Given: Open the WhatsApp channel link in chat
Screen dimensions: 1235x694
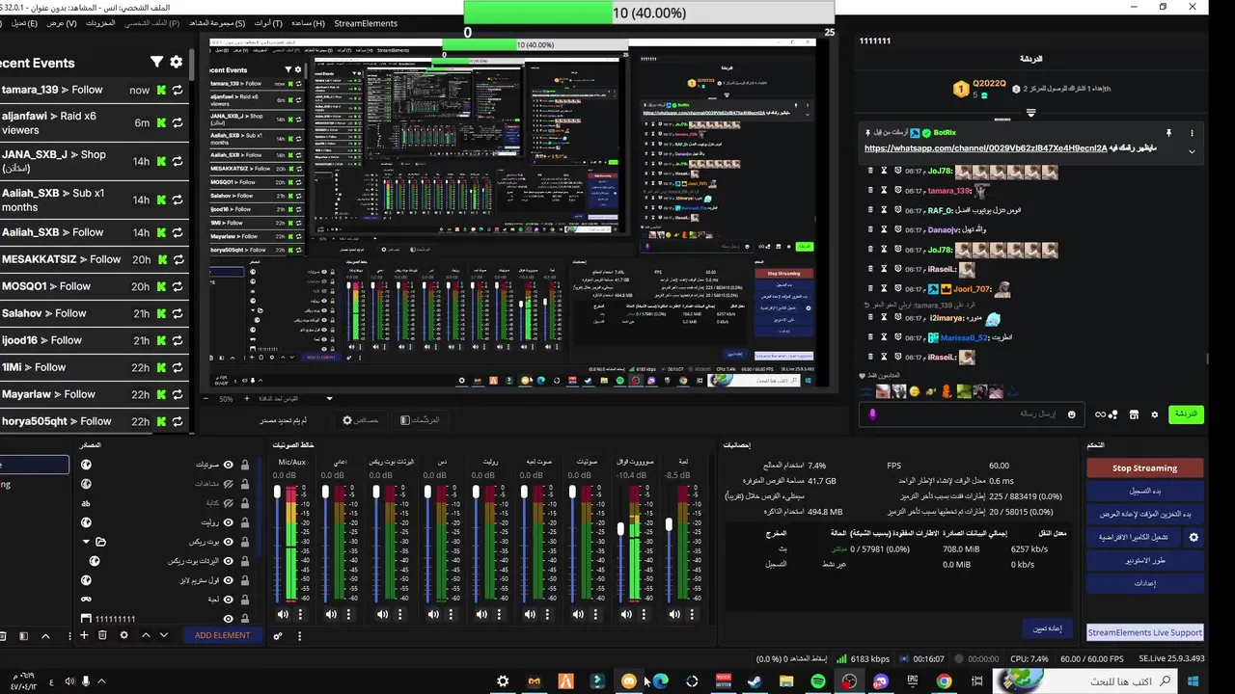Looking at the screenshot, I should 986,148.
